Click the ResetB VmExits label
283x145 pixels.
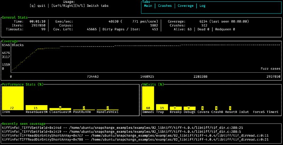point(231,112)
